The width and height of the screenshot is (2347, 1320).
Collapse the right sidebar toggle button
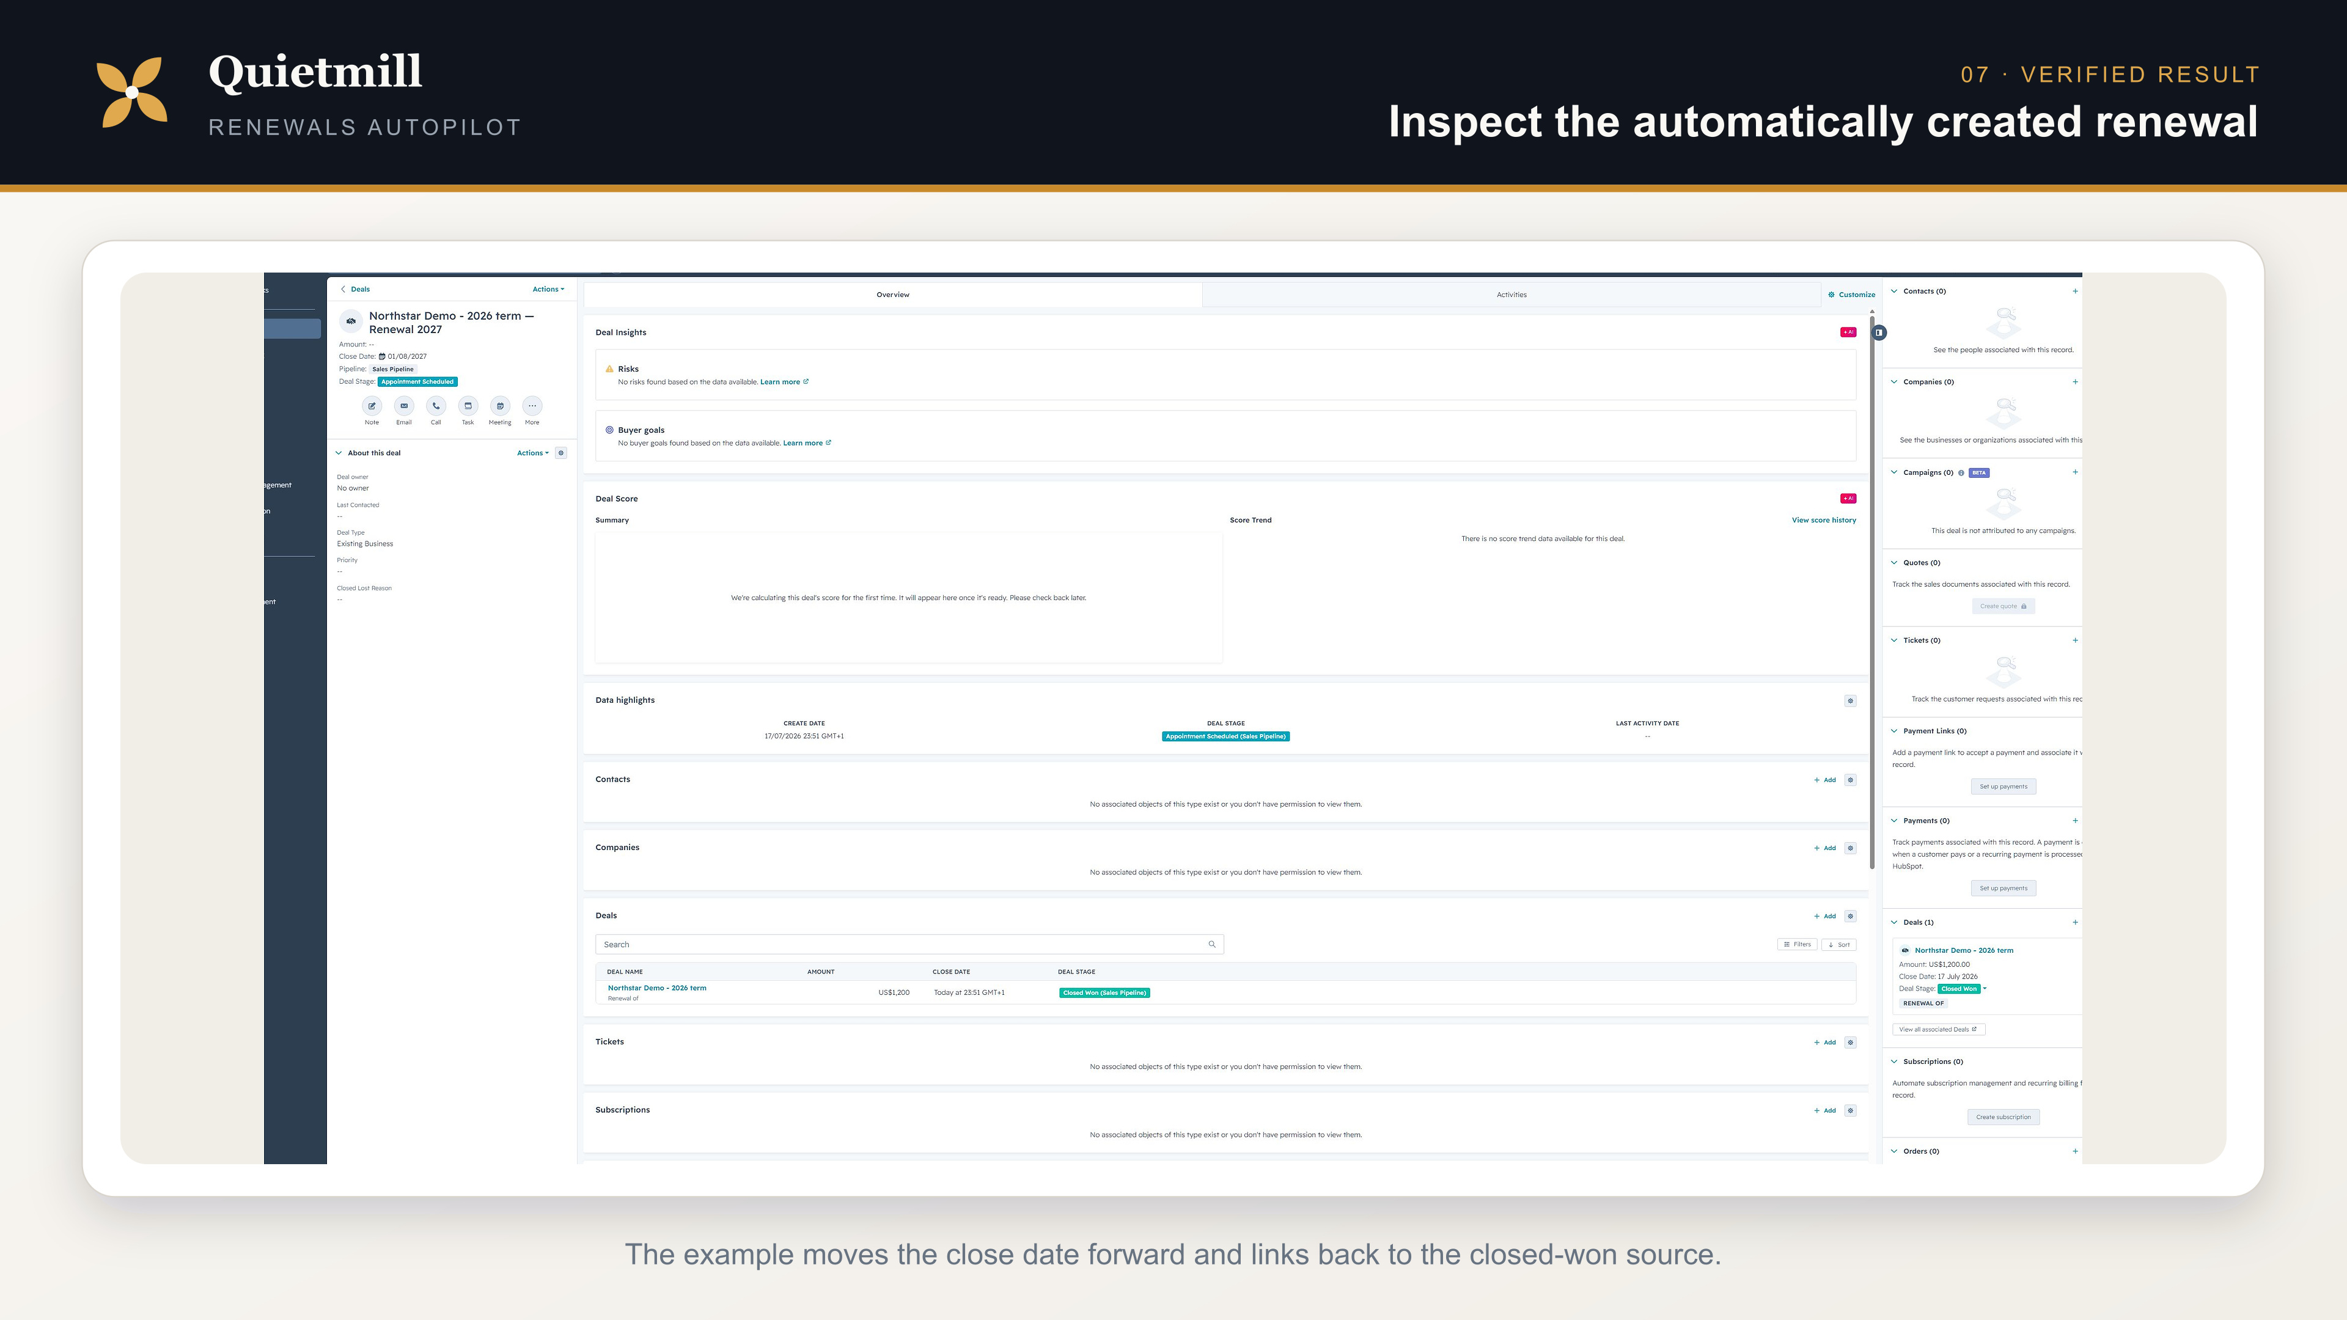[x=1879, y=332]
